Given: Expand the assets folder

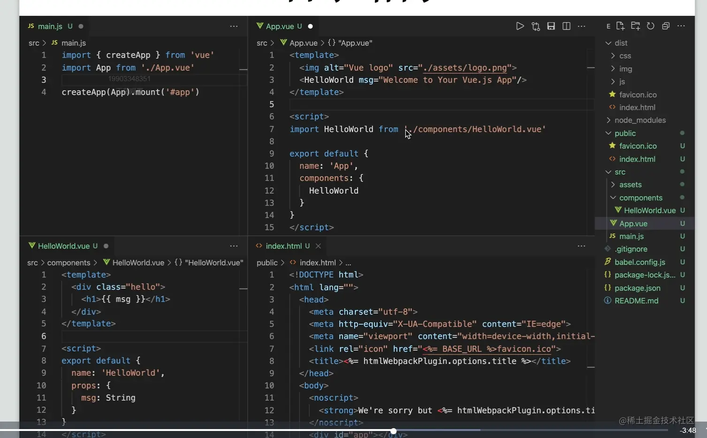Looking at the screenshot, I should 613,184.
